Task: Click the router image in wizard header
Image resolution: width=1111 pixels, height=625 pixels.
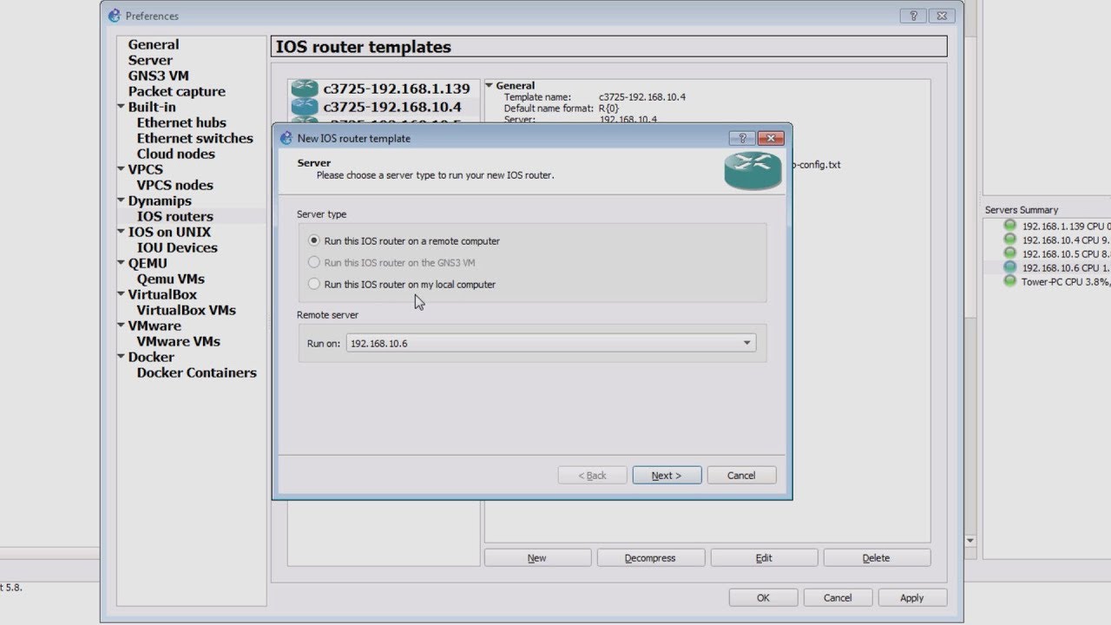Action: click(753, 171)
